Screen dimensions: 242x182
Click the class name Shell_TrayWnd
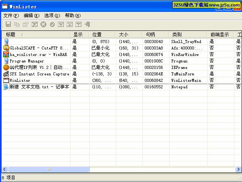186,42
